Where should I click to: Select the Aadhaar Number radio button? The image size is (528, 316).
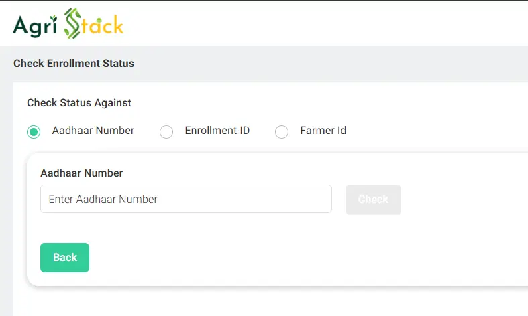(x=34, y=132)
